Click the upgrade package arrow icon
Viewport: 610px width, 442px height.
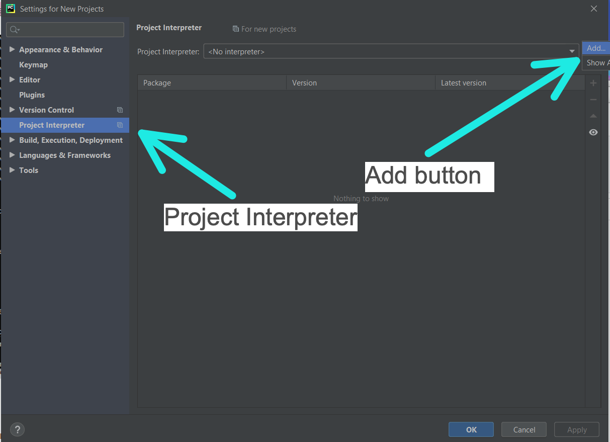[593, 116]
